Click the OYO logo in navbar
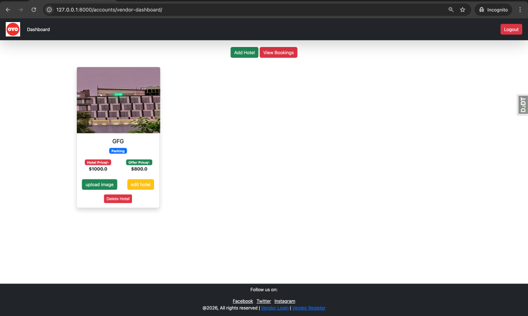The image size is (528, 316). click(x=13, y=29)
